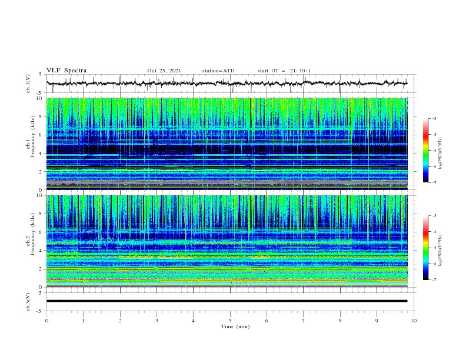Select the date text "Oct. 25, 2021"
466x360 pixels.
164,71
